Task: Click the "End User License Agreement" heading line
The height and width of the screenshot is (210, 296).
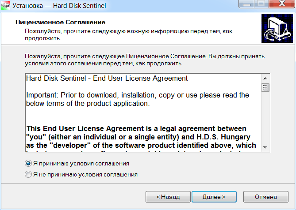Action: pyautogui.click(x=107, y=79)
